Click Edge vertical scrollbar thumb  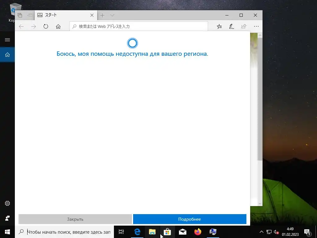coord(260,99)
